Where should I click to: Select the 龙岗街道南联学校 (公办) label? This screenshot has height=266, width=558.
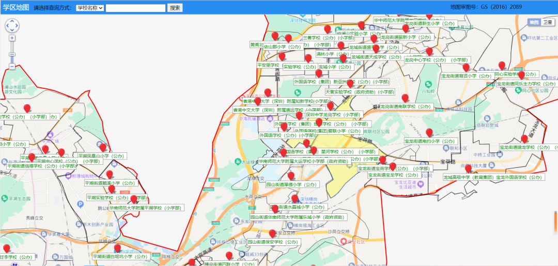406,107
